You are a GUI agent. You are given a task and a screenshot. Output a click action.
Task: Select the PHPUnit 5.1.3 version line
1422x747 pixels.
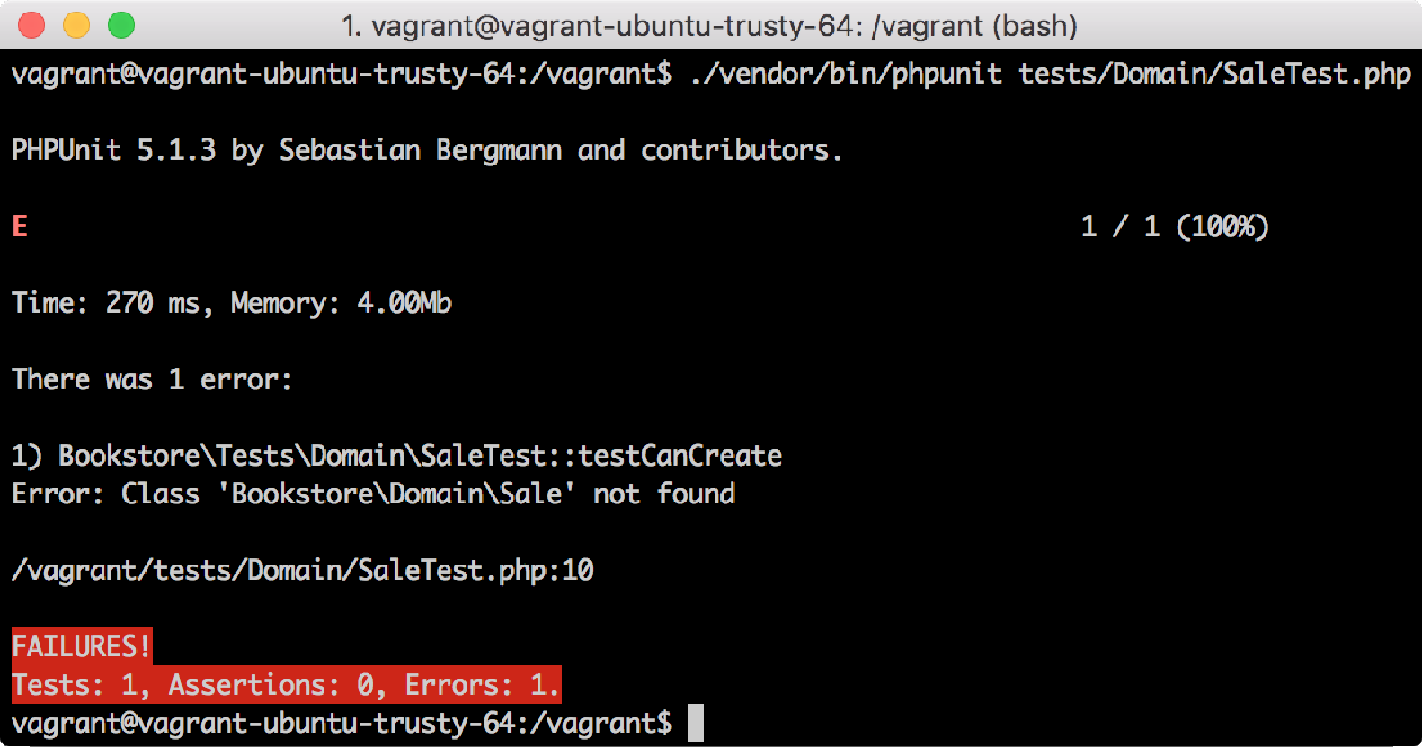(427, 150)
